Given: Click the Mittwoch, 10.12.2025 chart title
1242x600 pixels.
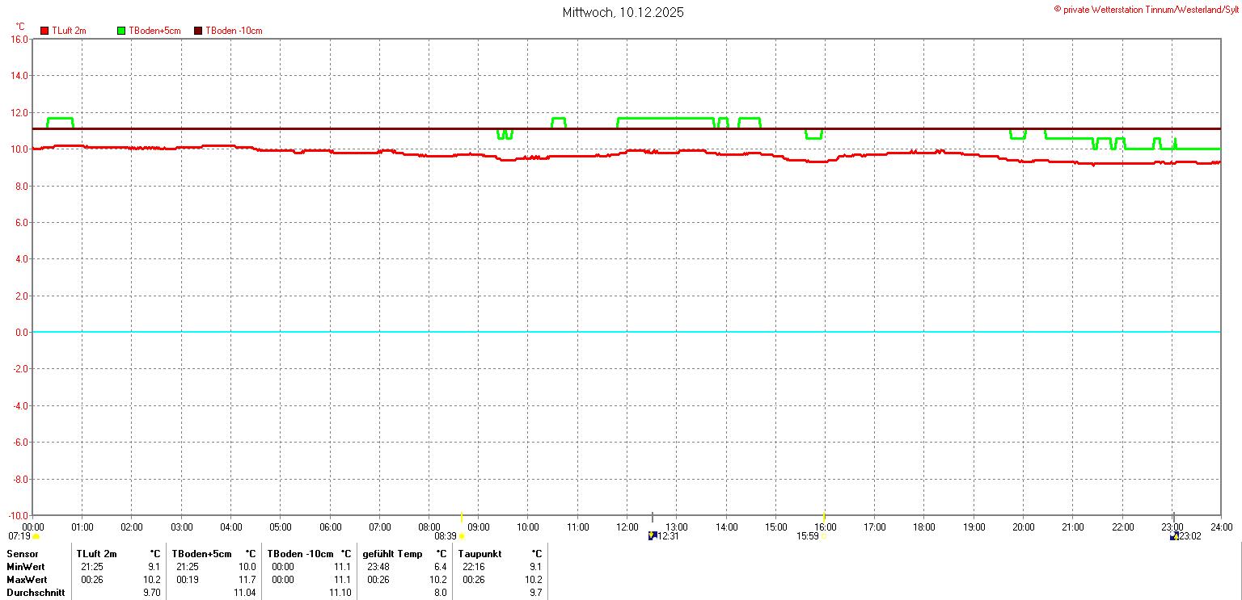Looking at the screenshot, I should click(x=623, y=13).
